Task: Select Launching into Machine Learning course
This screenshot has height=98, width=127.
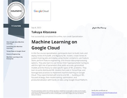Action: 14,47
